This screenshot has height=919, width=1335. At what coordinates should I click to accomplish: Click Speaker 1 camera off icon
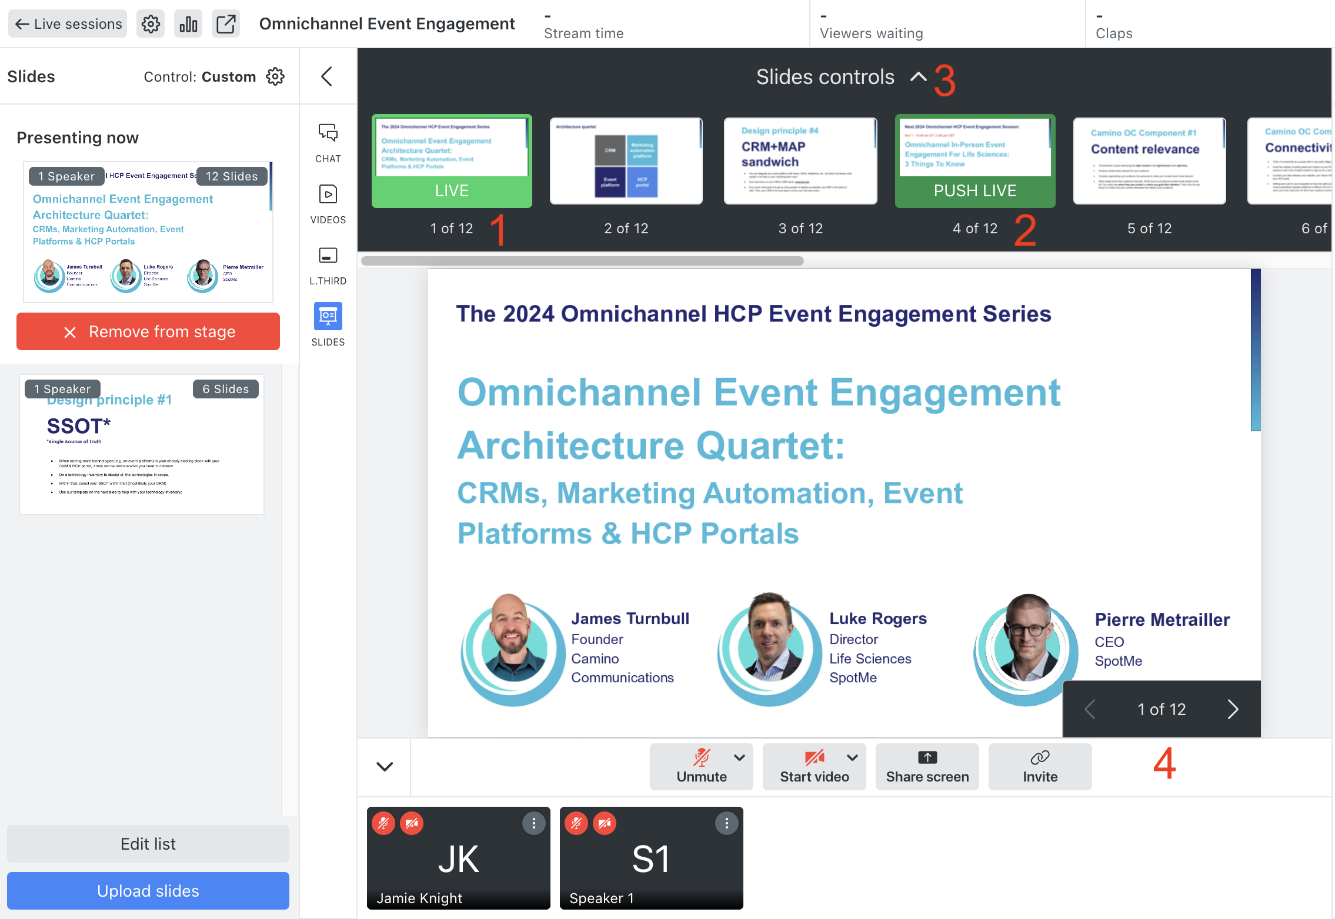point(605,823)
